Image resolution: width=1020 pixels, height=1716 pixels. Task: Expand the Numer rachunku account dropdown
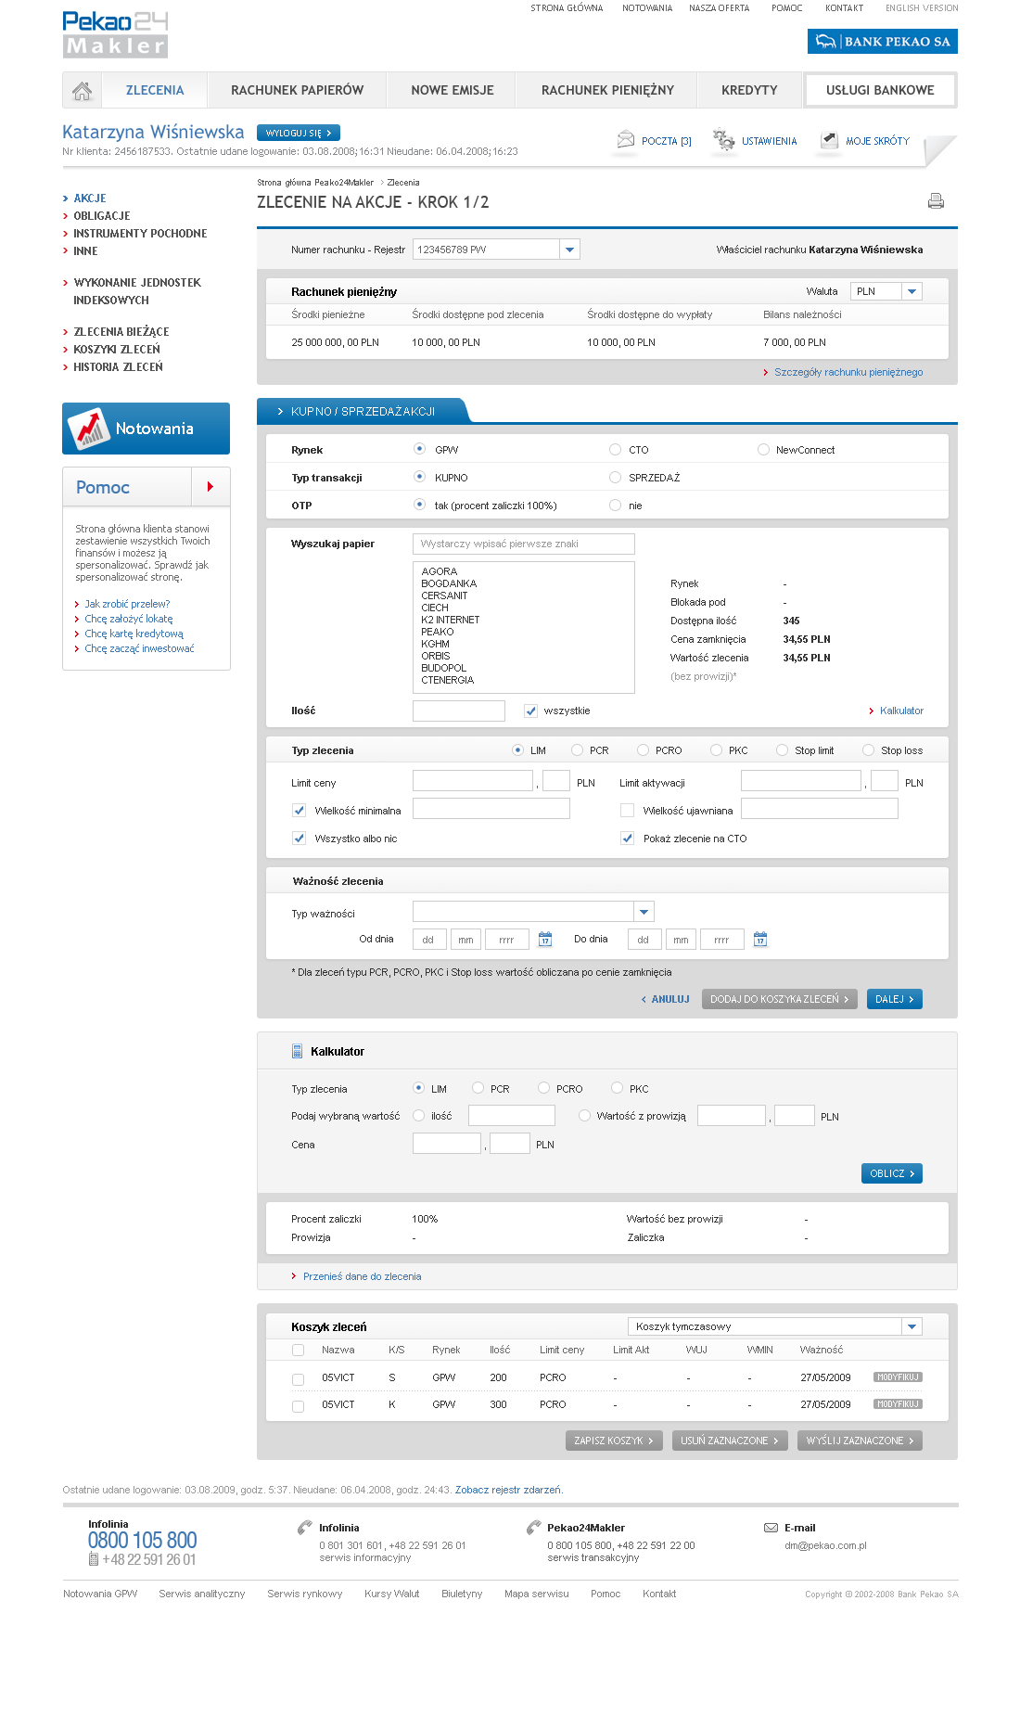569,250
